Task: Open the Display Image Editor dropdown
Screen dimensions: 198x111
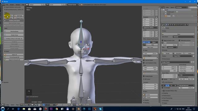Action: [183, 56]
